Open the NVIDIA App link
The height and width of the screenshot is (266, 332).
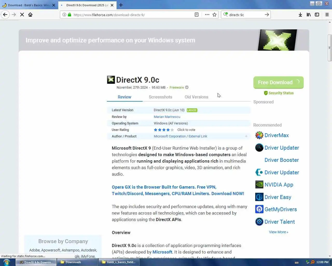click(279, 185)
